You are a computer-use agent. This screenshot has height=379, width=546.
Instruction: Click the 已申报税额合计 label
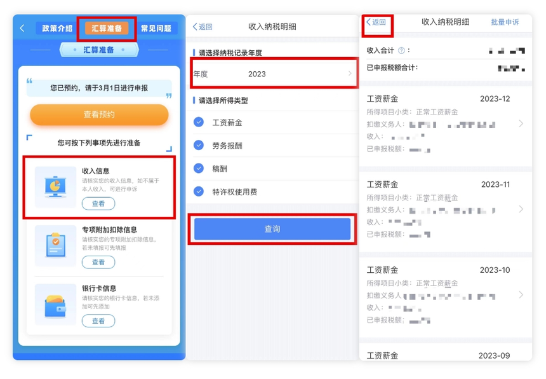[x=392, y=67]
